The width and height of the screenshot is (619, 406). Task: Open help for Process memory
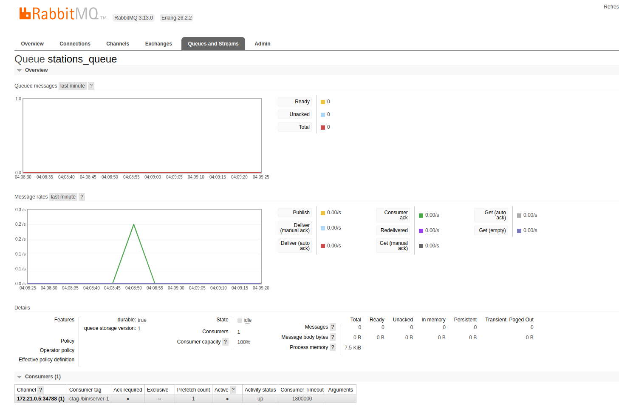tap(333, 347)
